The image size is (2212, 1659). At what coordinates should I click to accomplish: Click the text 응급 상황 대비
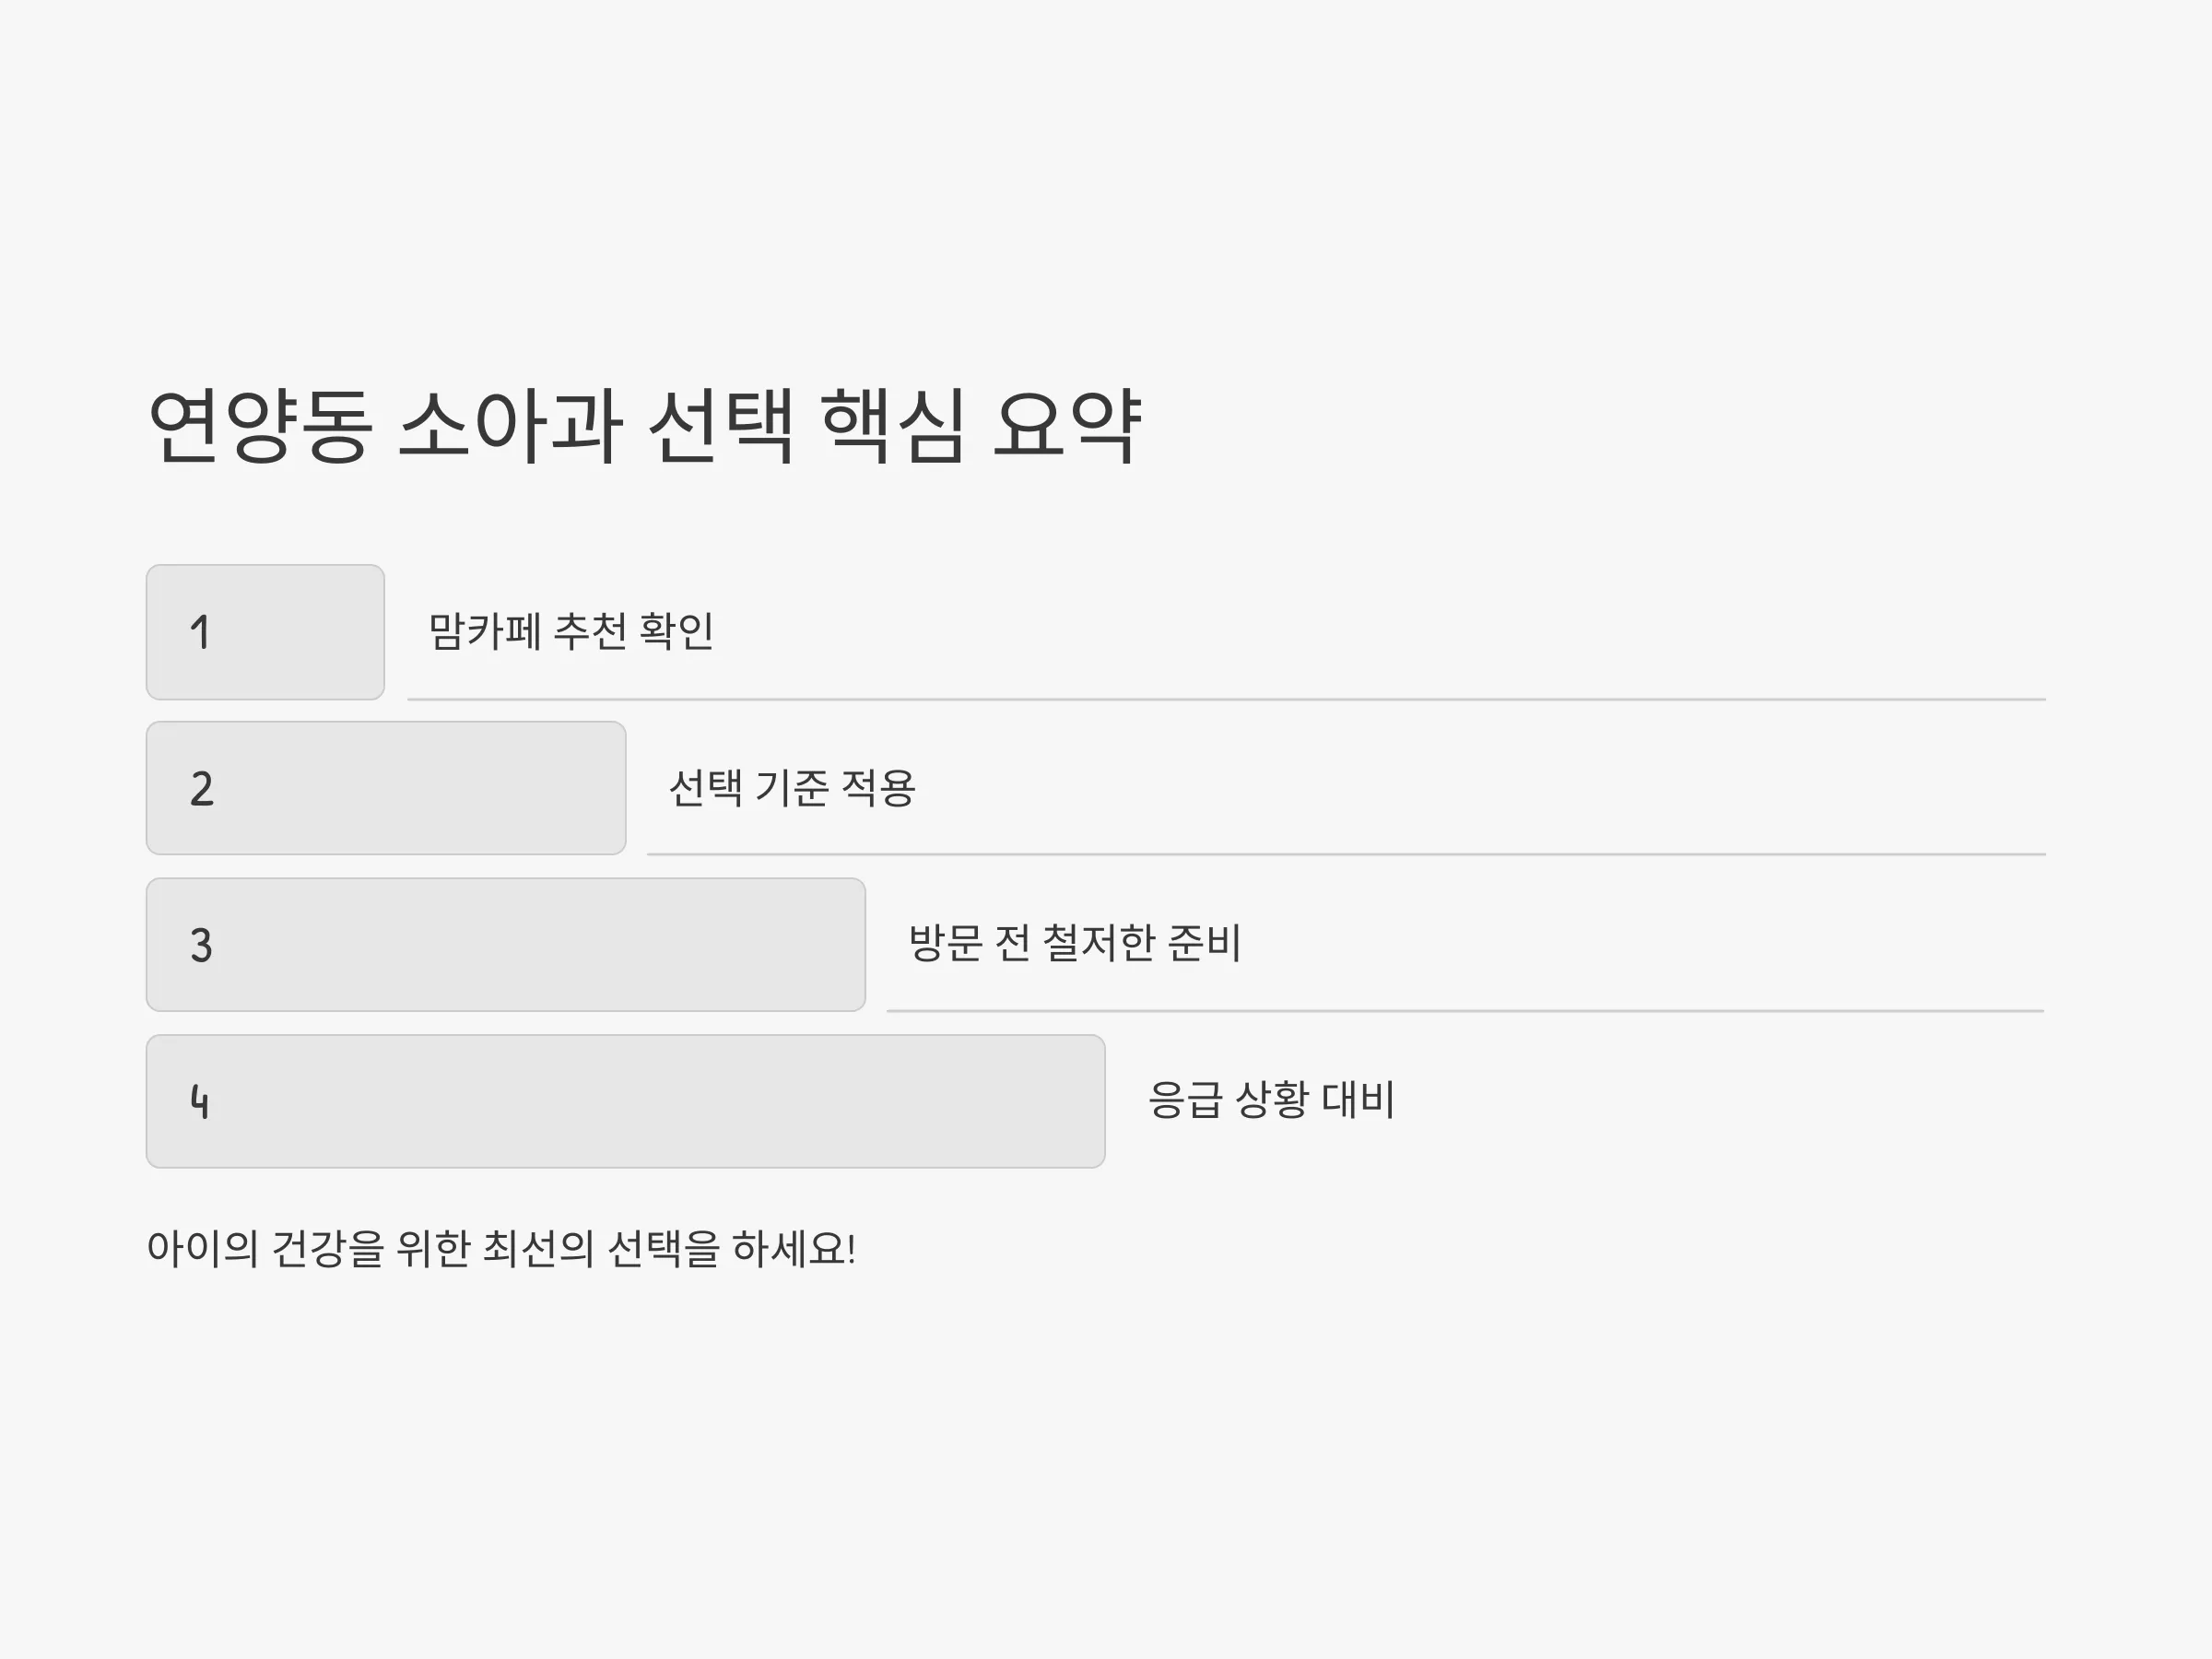pyautogui.click(x=1271, y=1100)
